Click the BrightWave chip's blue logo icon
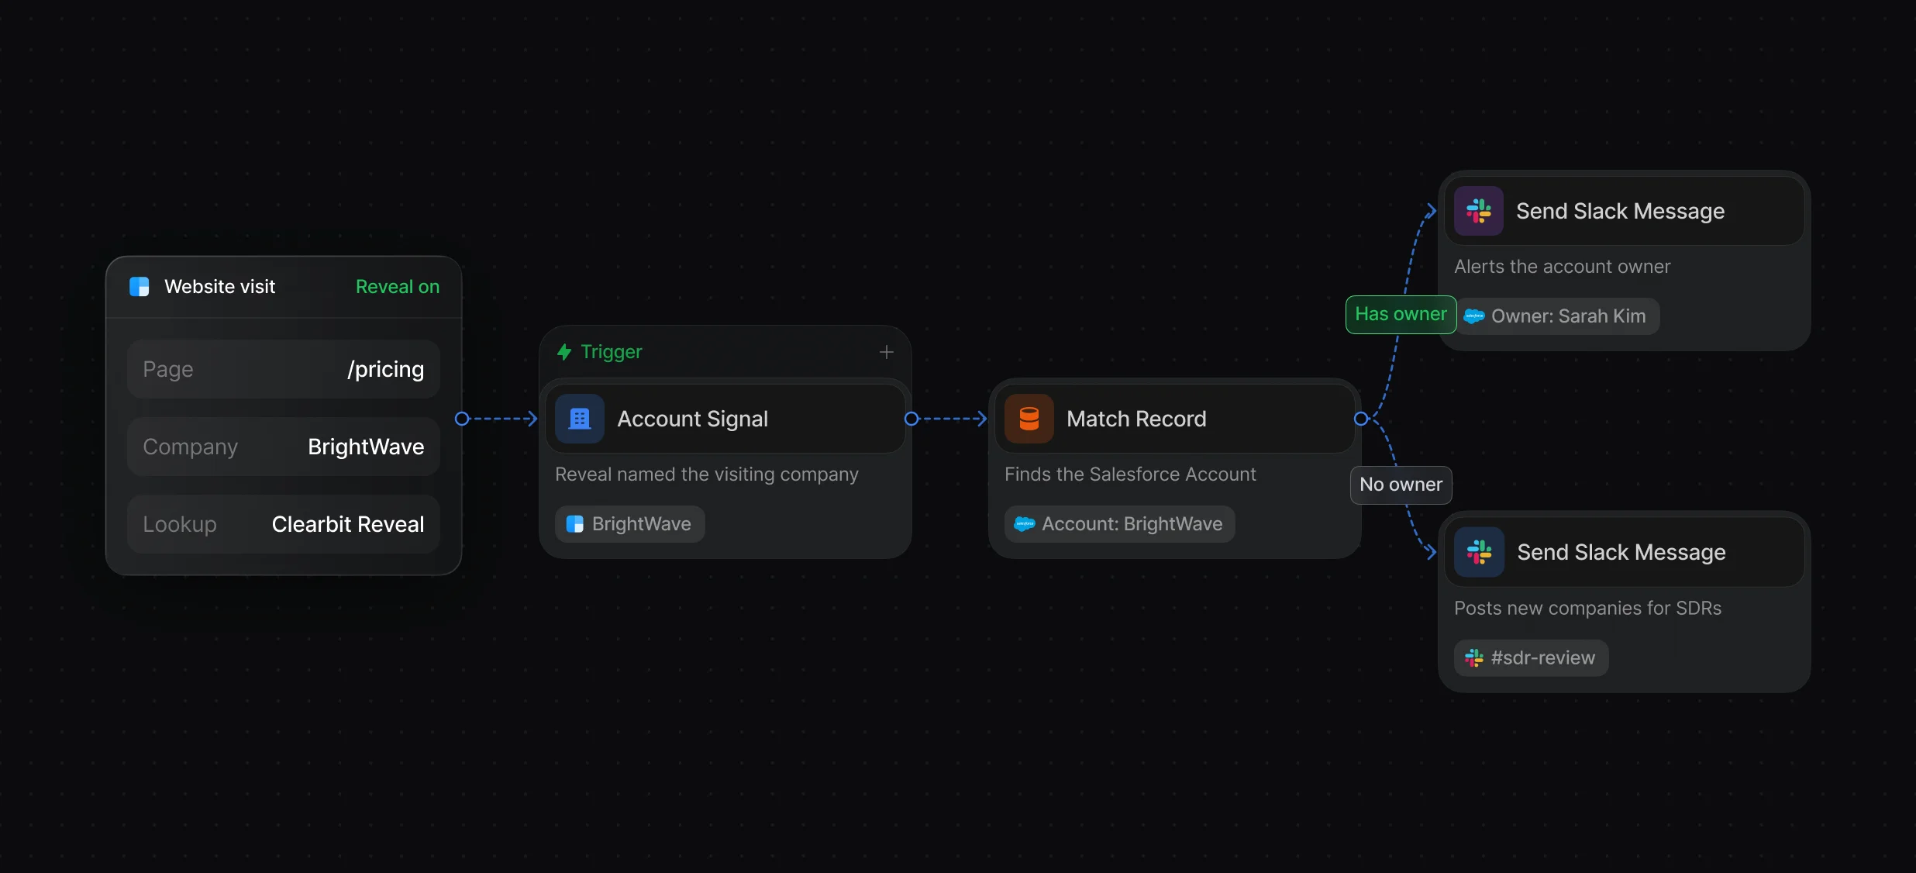This screenshot has width=1916, height=873. tap(575, 524)
